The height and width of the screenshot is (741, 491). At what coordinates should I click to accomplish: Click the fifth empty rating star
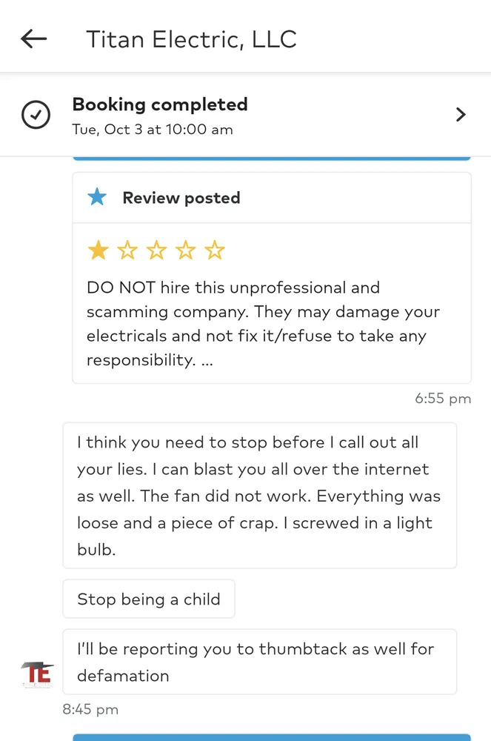point(215,250)
